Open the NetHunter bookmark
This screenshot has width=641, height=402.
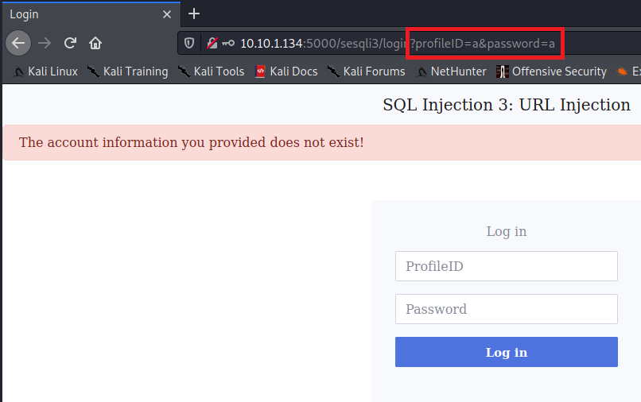coord(451,72)
